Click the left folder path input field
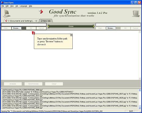Viewport: 142px width, 113px height. 24,24
